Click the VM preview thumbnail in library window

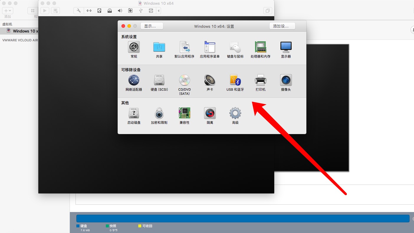(x=328, y=108)
